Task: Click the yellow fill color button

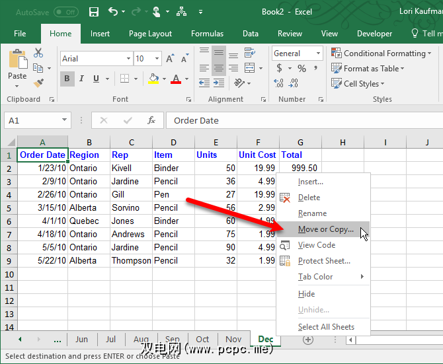Action: click(x=153, y=79)
